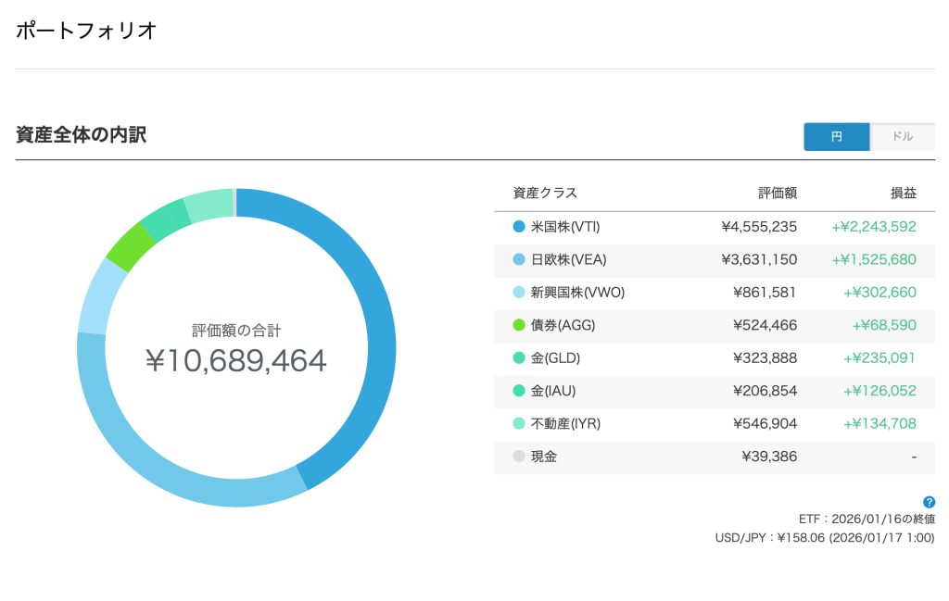Click the 金(GLD) legend dot
Viewport: 949px width, 601px height.
(x=519, y=358)
